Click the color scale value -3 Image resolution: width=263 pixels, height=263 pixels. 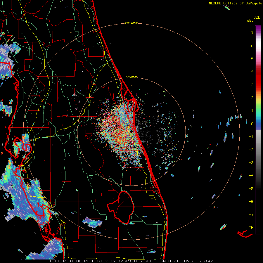pos(251,163)
